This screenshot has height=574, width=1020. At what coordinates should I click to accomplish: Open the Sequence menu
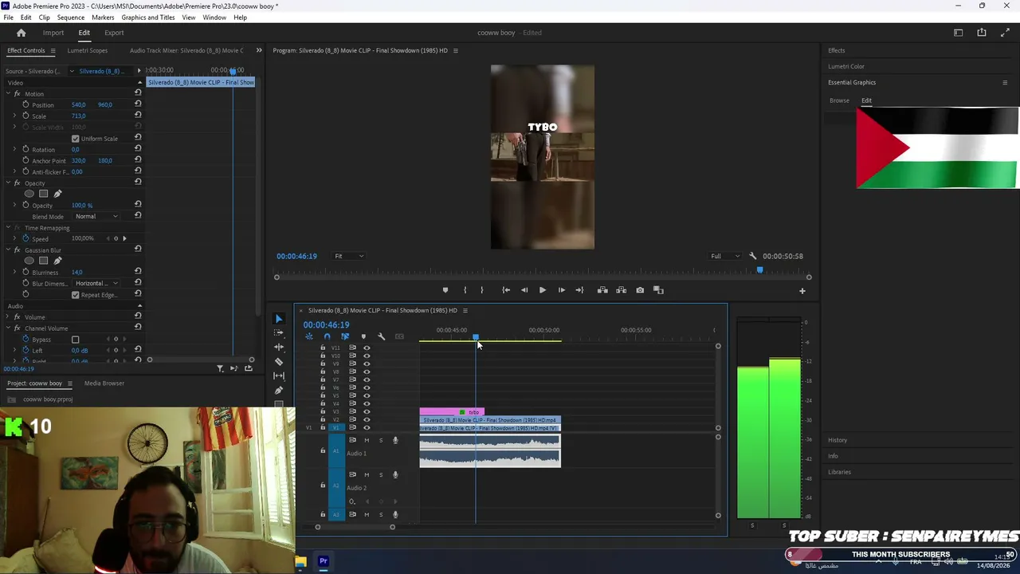(71, 18)
